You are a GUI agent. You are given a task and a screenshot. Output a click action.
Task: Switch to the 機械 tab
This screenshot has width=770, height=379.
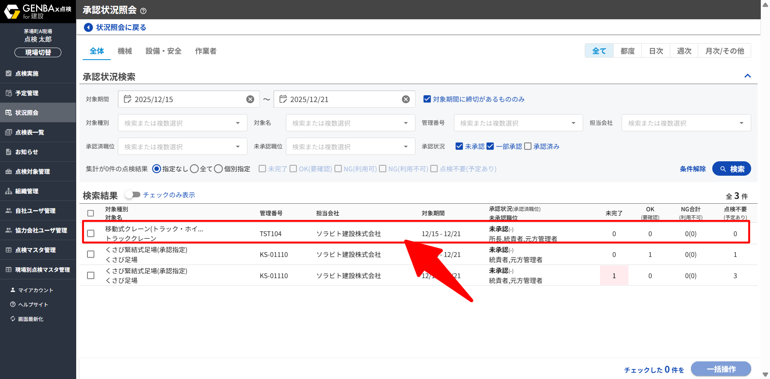pyautogui.click(x=125, y=51)
